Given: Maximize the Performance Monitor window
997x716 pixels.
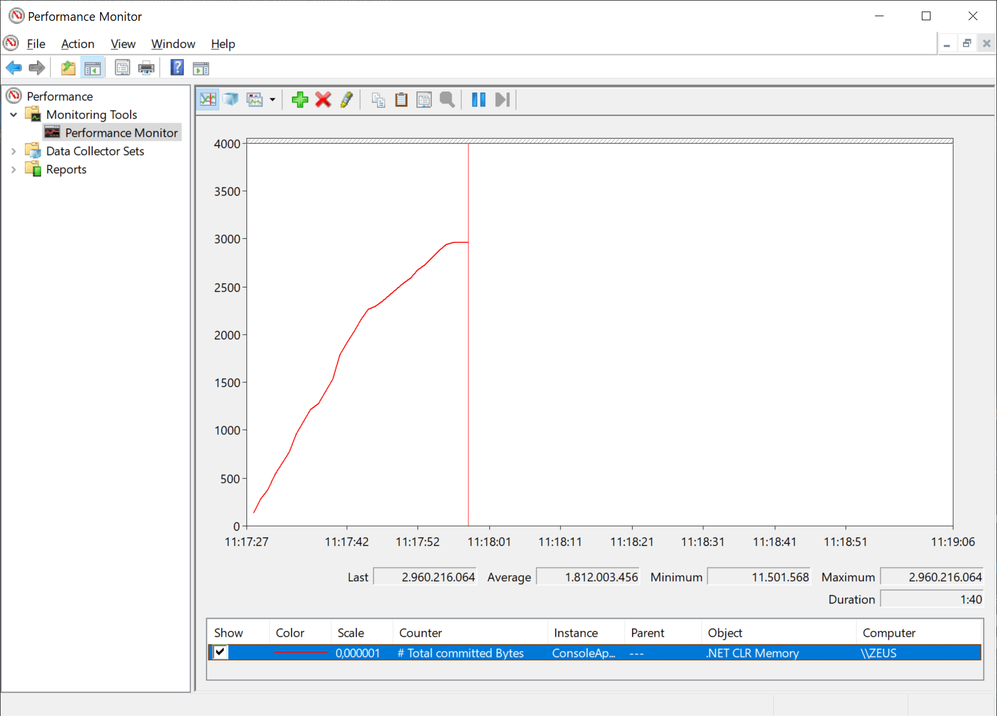Looking at the screenshot, I should 926,16.
